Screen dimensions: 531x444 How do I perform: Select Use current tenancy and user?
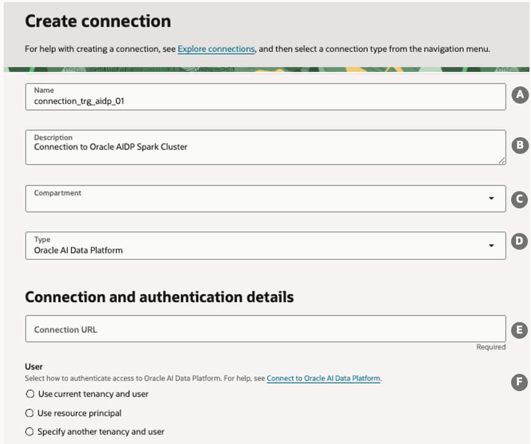[30, 394]
